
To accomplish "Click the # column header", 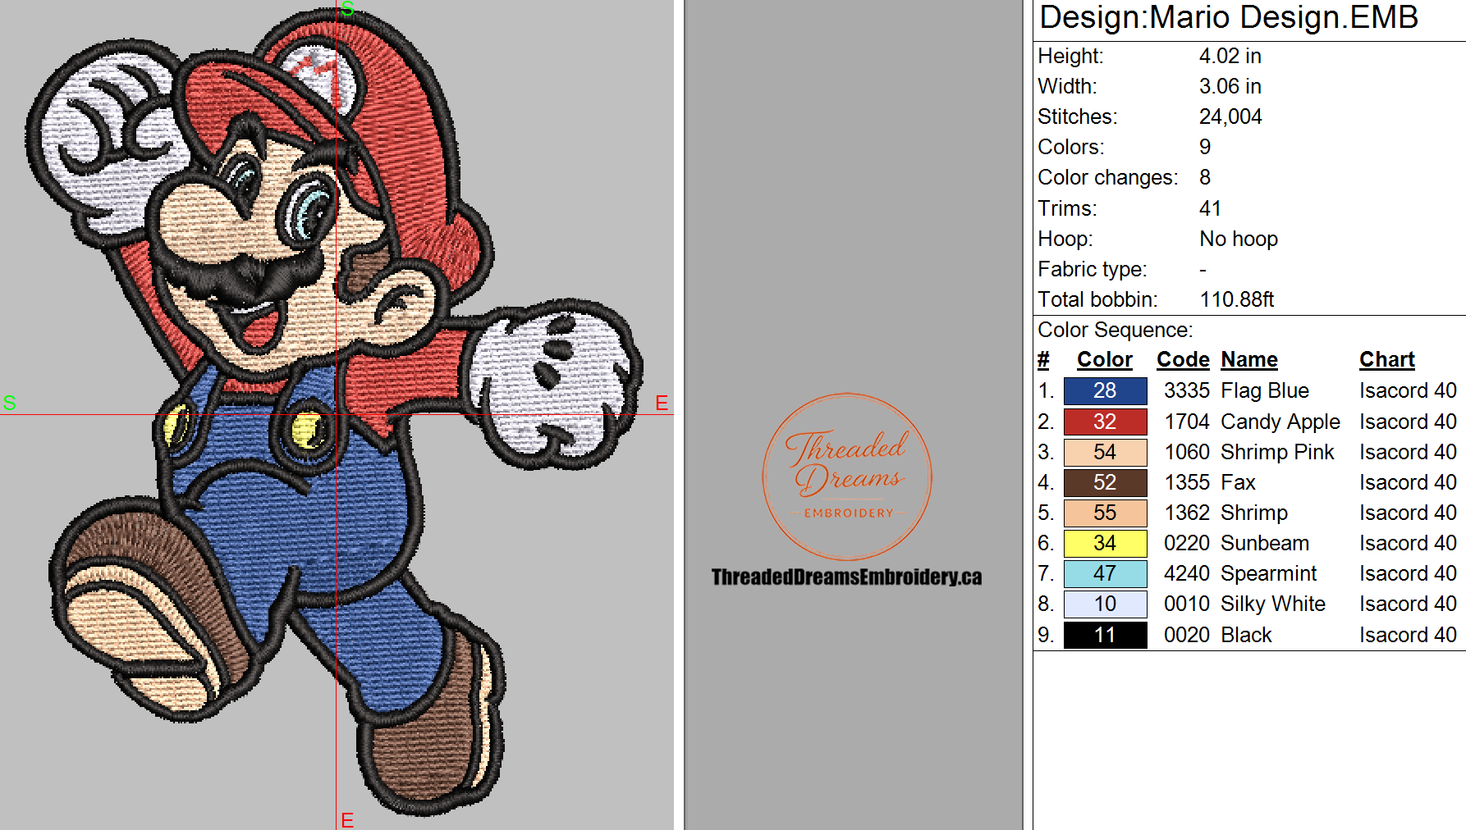I will 1043,360.
